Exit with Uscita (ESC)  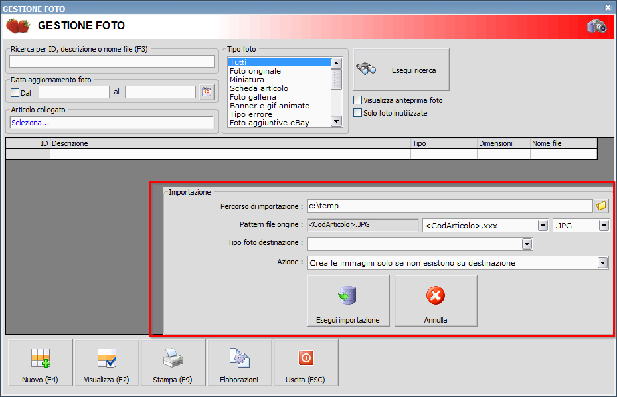306,362
